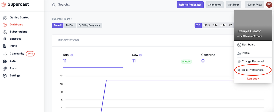Select the By Plan view filter
The height and width of the screenshot is (112, 274).
(70, 25)
